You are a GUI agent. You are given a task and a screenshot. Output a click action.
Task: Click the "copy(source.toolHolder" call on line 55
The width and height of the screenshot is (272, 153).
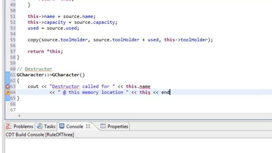(x=58, y=40)
